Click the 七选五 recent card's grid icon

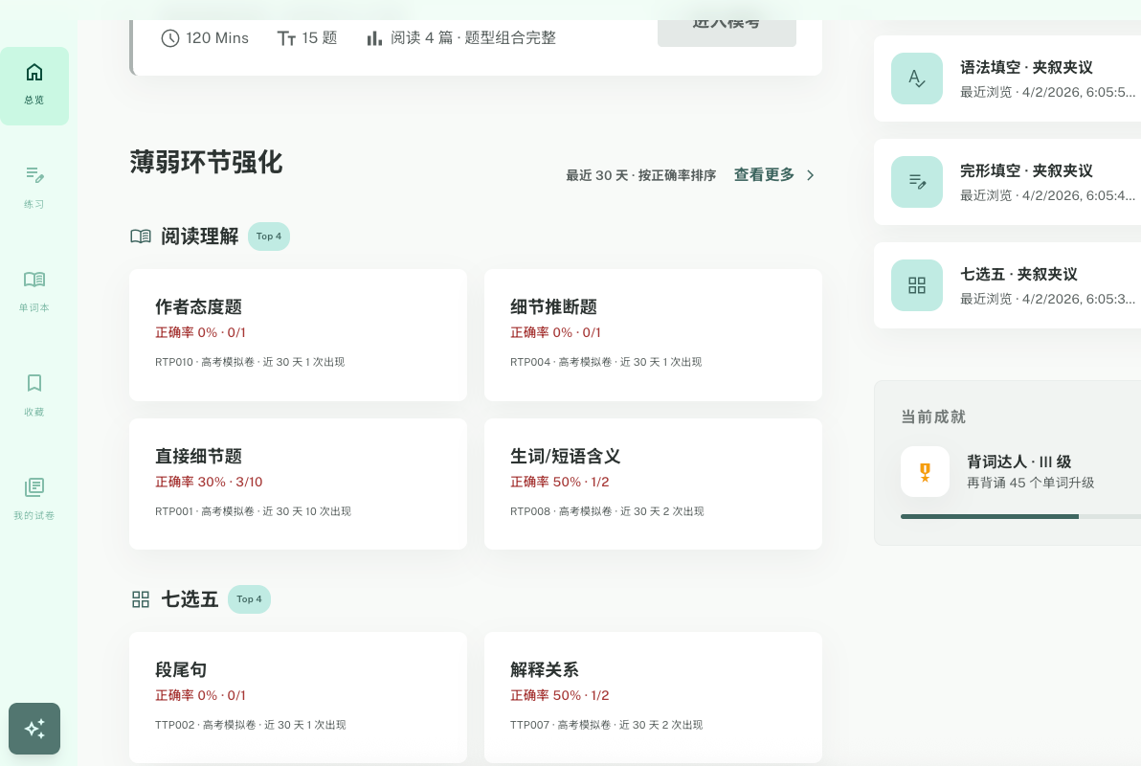click(x=917, y=285)
